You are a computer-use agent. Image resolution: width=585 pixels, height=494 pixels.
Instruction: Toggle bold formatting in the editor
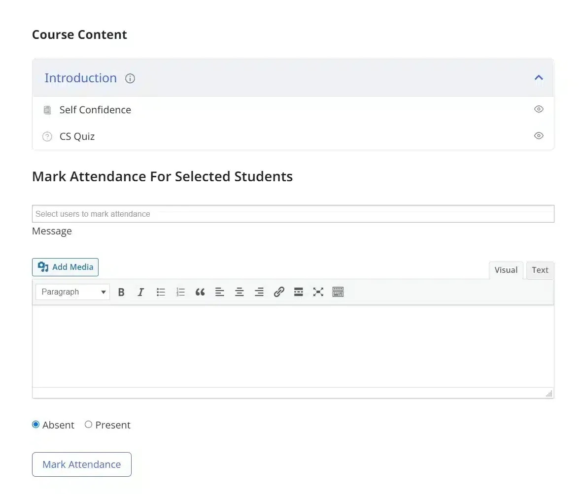pyautogui.click(x=121, y=292)
